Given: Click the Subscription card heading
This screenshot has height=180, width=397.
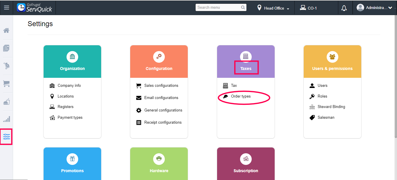Looking at the screenshot, I should [246, 171].
